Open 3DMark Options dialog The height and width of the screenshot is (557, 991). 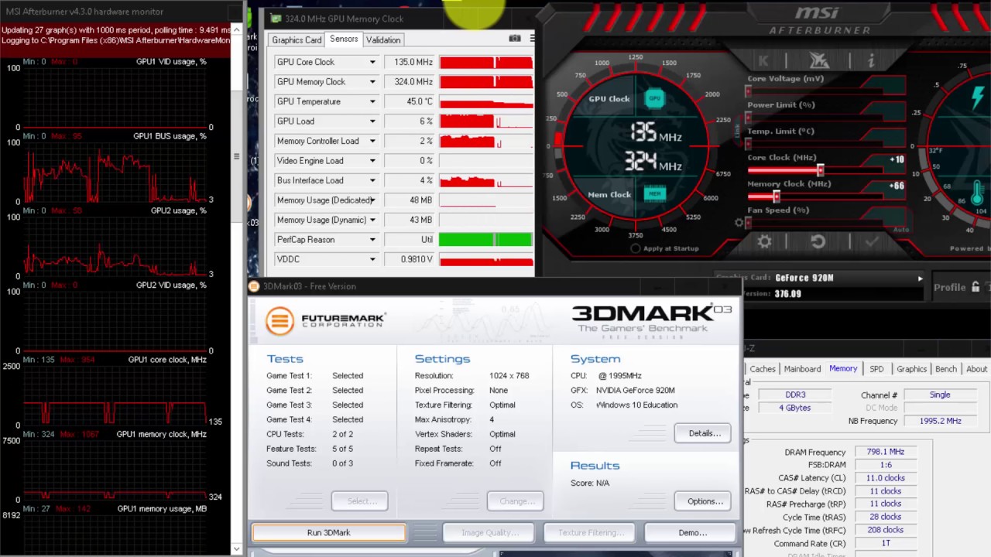point(704,501)
